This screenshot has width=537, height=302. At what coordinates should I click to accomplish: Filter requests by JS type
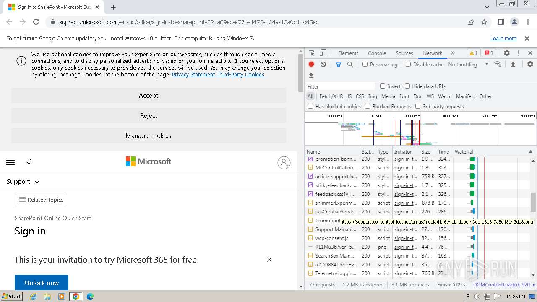pyautogui.click(x=349, y=96)
